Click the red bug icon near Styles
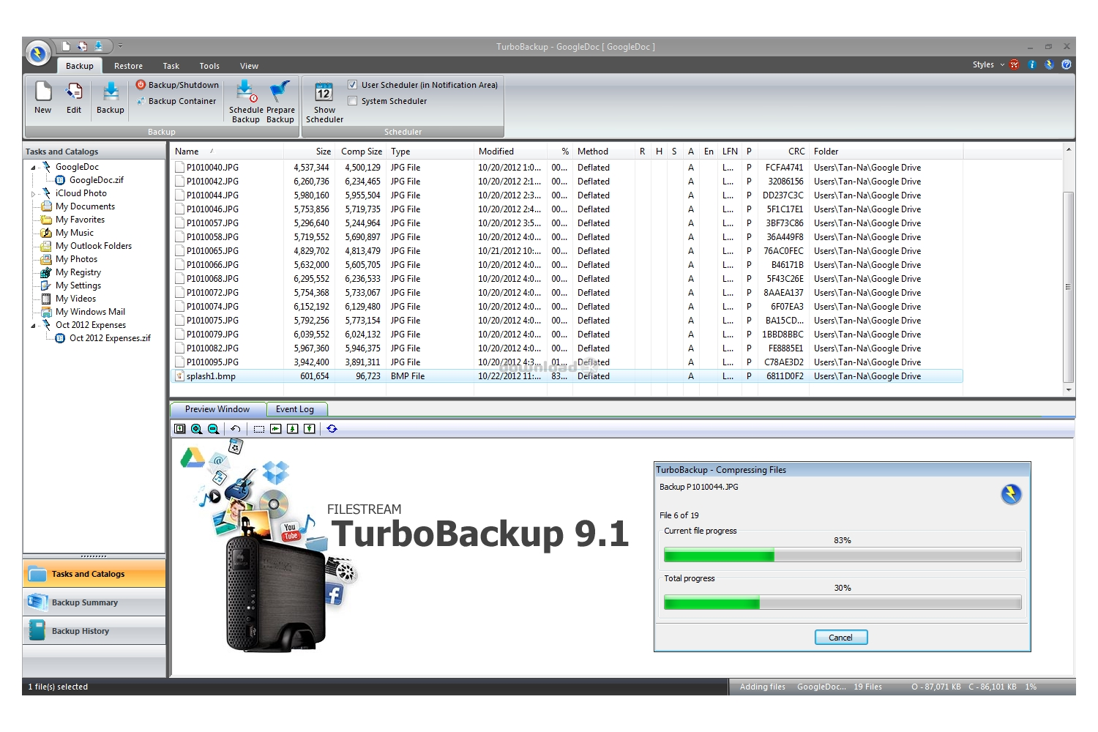Image resolution: width=1098 pixels, height=732 pixels. click(x=1015, y=64)
